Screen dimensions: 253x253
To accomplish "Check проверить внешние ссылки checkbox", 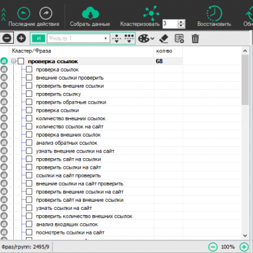I will (x=29, y=85).
